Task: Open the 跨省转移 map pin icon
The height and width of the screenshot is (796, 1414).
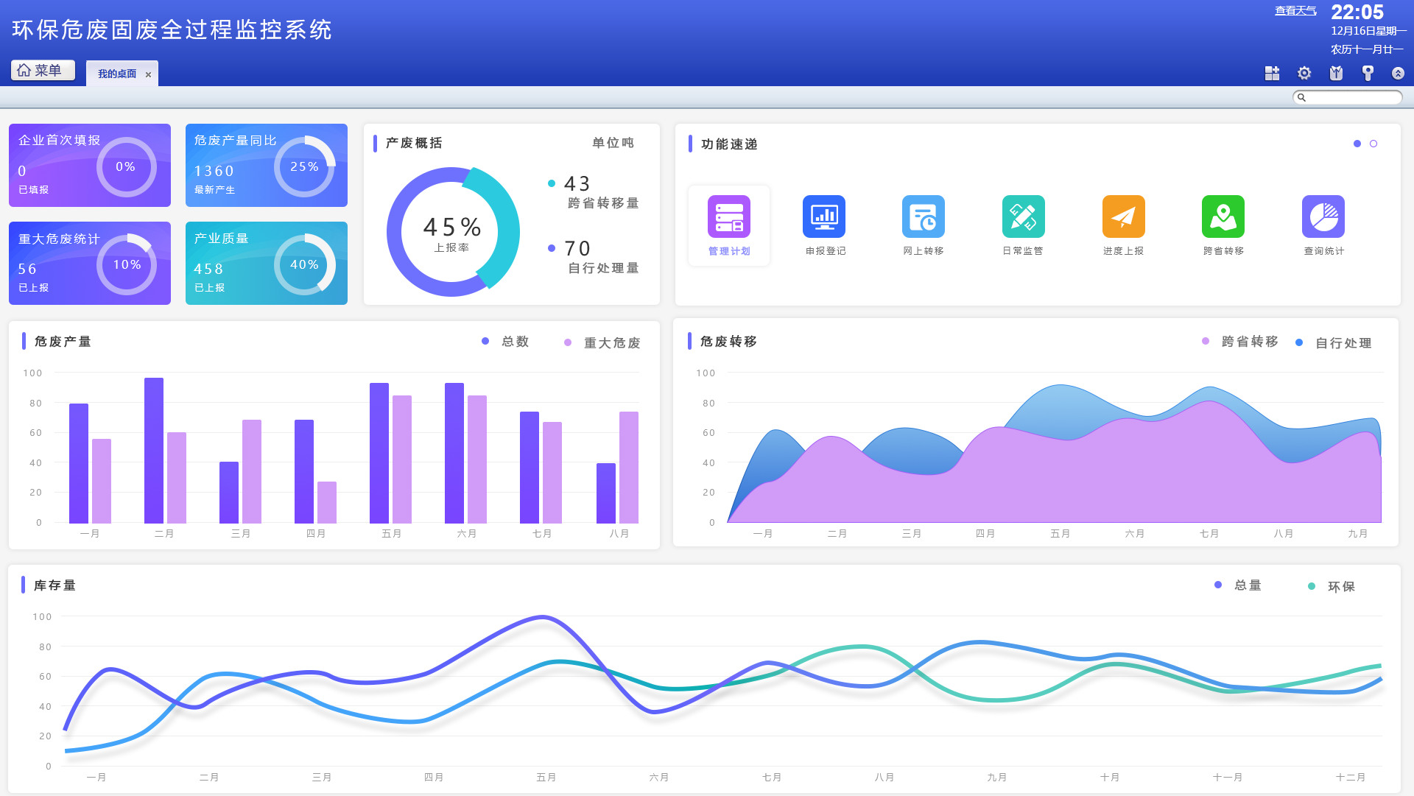Action: click(x=1223, y=216)
